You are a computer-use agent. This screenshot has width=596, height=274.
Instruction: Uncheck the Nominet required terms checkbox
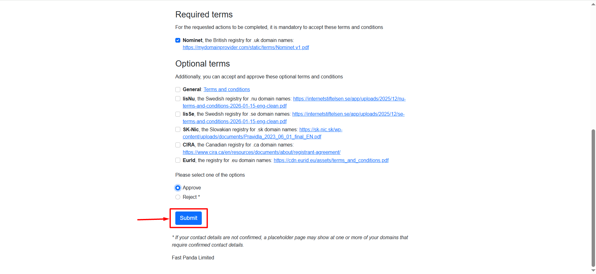(x=178, y=40)
